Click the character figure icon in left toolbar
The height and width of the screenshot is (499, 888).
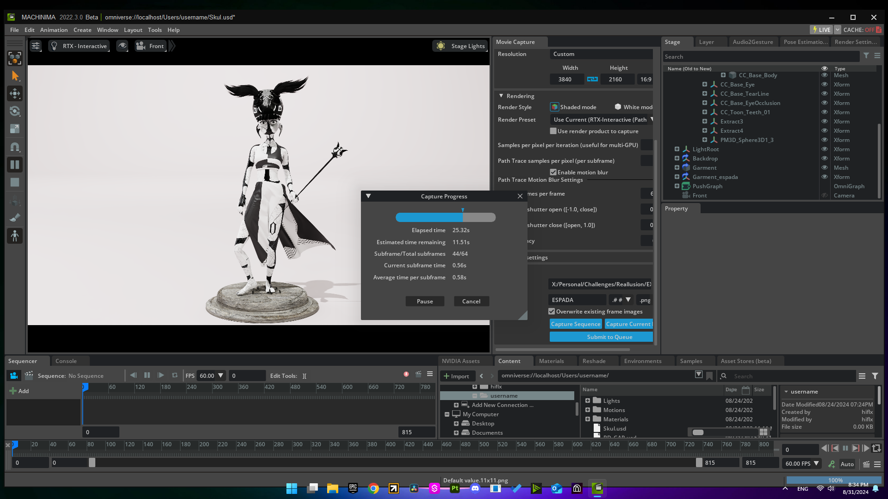point(15,236)
